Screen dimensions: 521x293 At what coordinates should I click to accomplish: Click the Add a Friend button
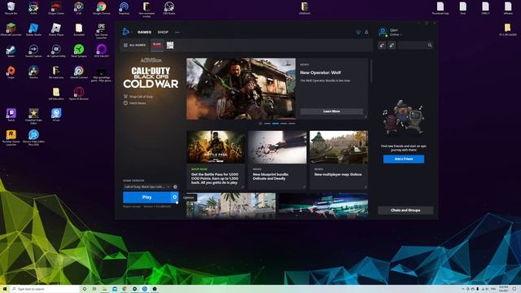pyautogui.click(x=404, y=160)
